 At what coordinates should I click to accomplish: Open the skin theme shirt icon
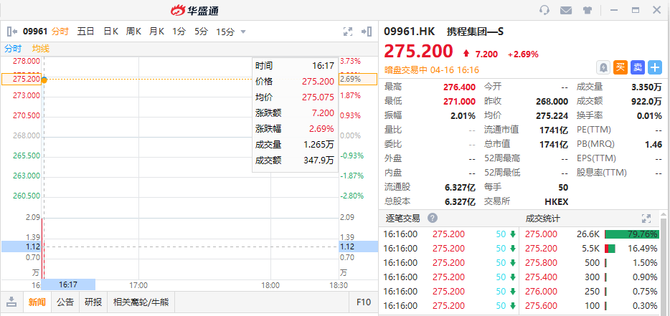point(587,10)
